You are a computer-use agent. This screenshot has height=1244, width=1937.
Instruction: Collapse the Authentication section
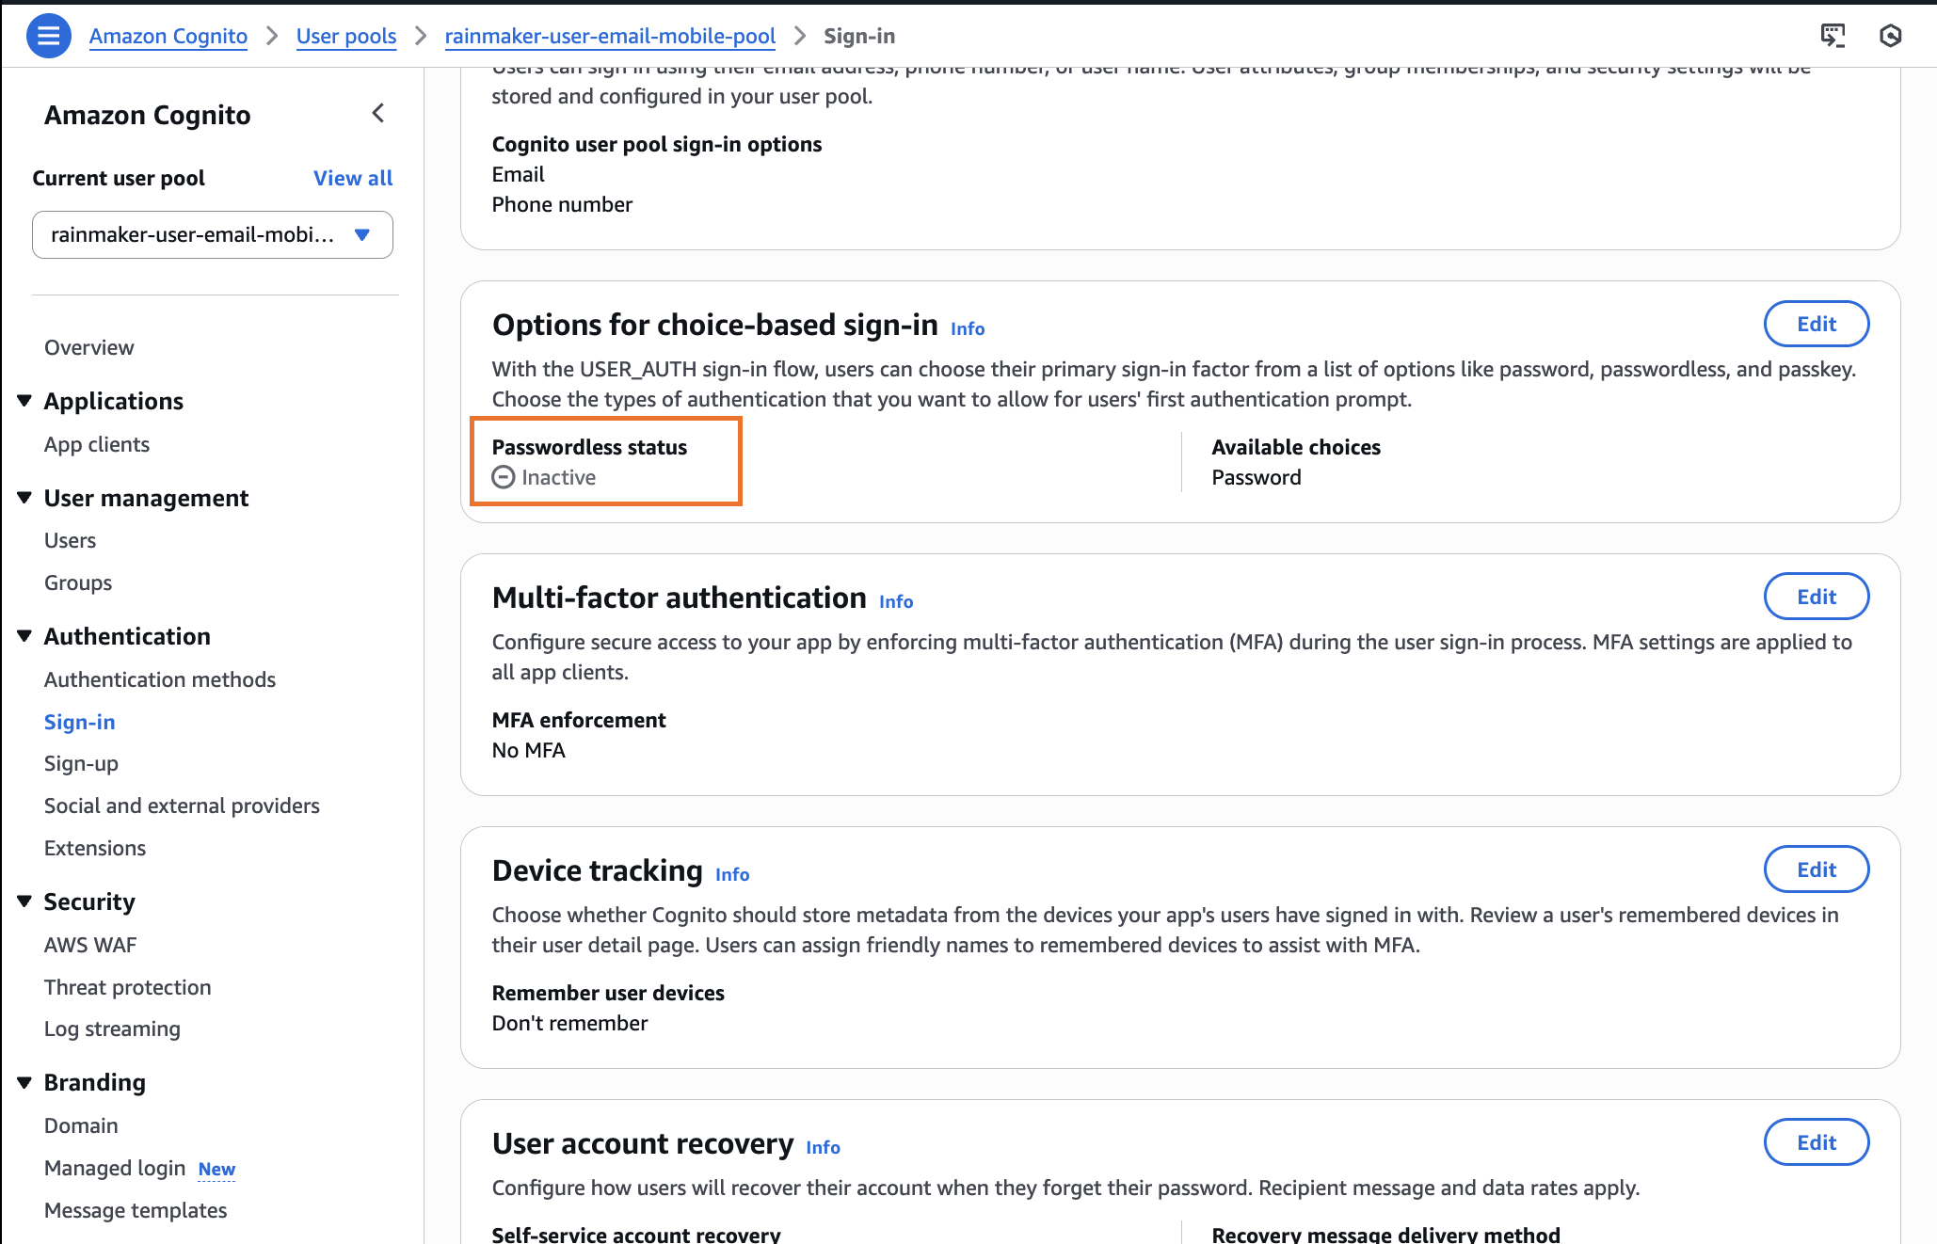coord(24,635)
